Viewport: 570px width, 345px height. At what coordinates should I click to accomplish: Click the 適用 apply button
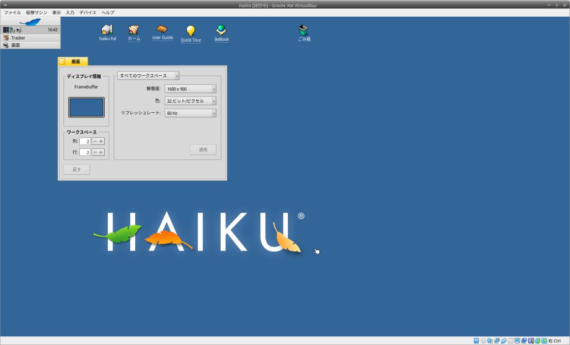[203, 149]
